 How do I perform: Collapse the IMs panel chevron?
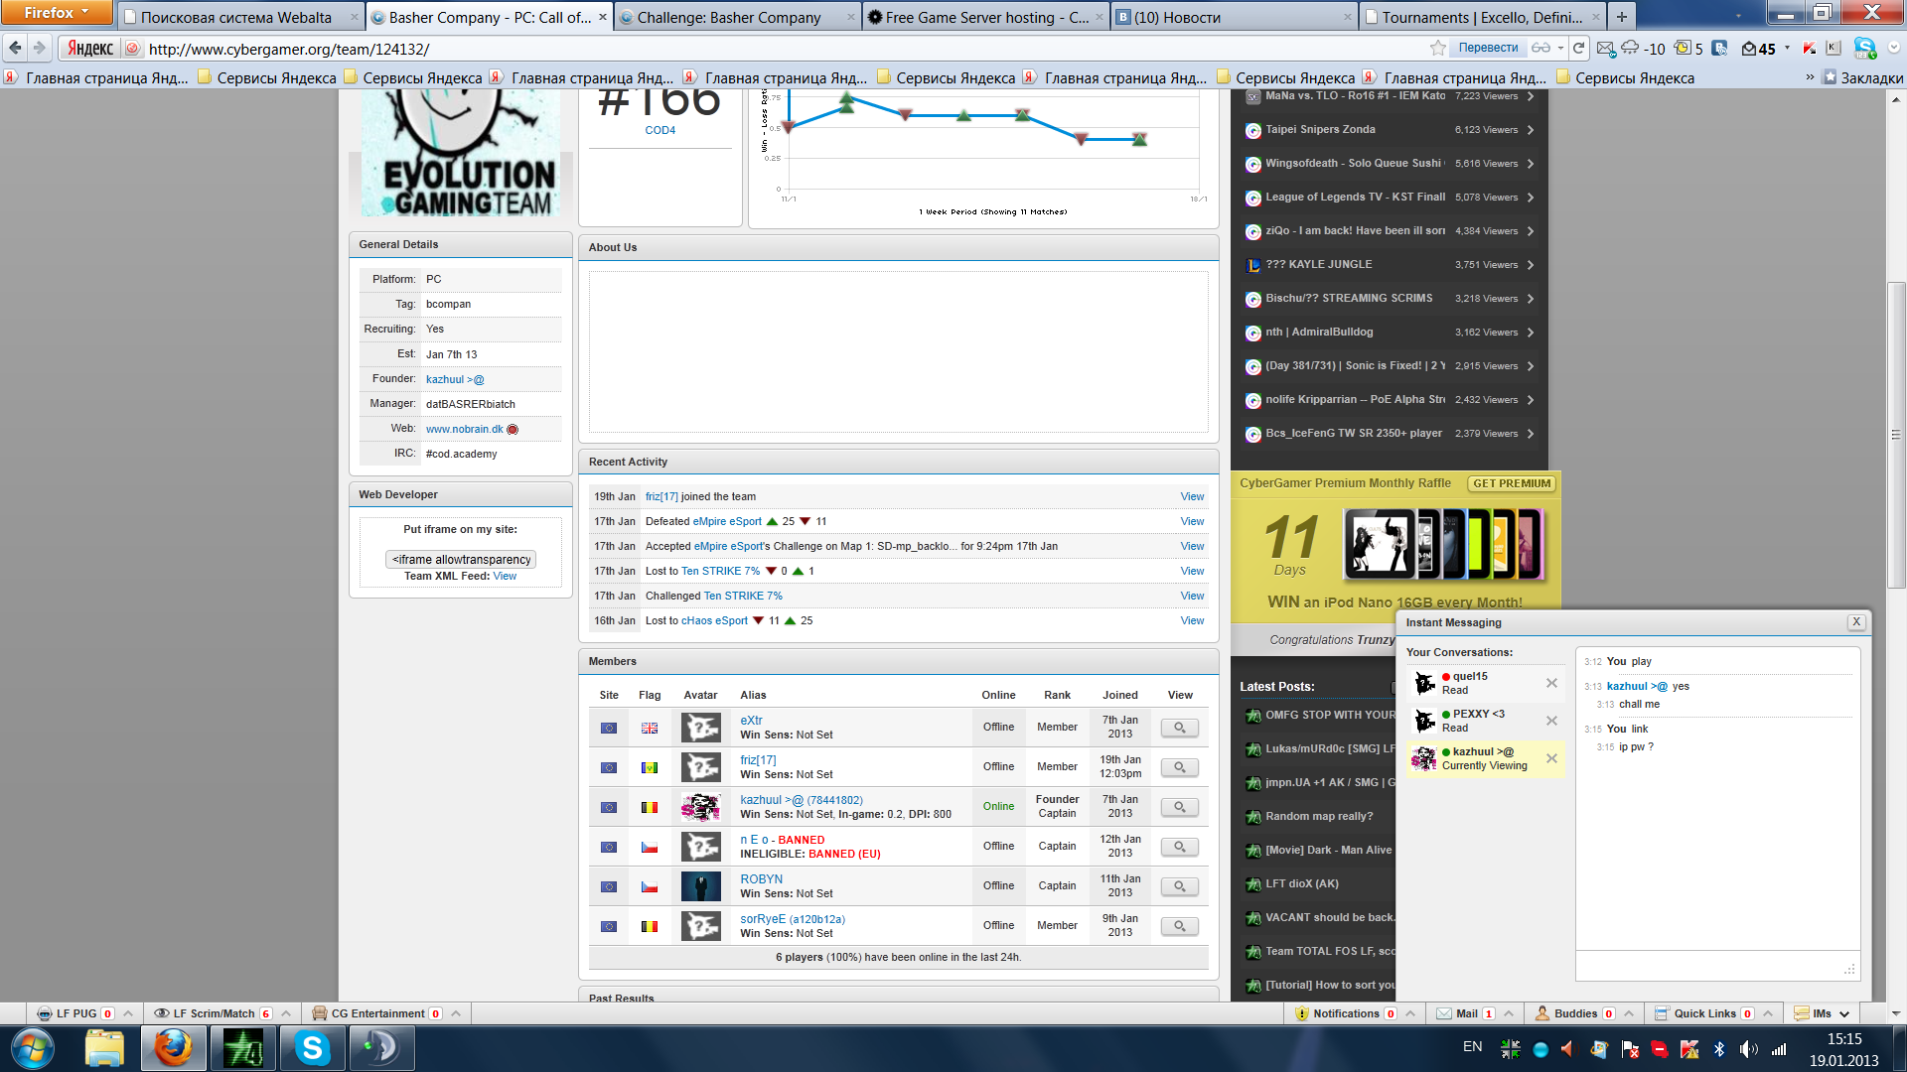tap(1844, 1013)
